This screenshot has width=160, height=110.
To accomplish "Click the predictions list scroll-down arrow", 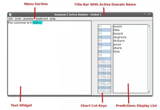I will tap(149, 92).
